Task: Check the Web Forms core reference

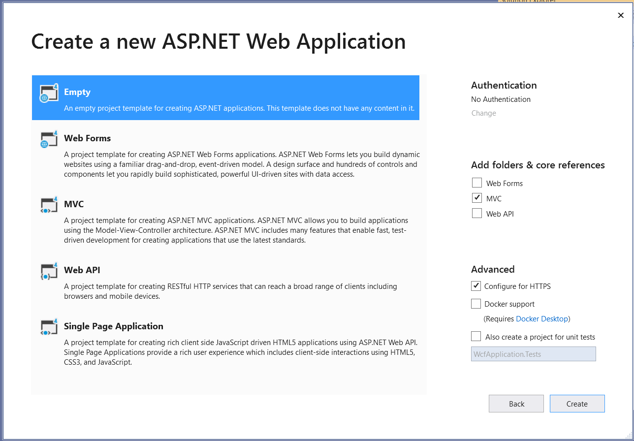Action: point(476,183)
